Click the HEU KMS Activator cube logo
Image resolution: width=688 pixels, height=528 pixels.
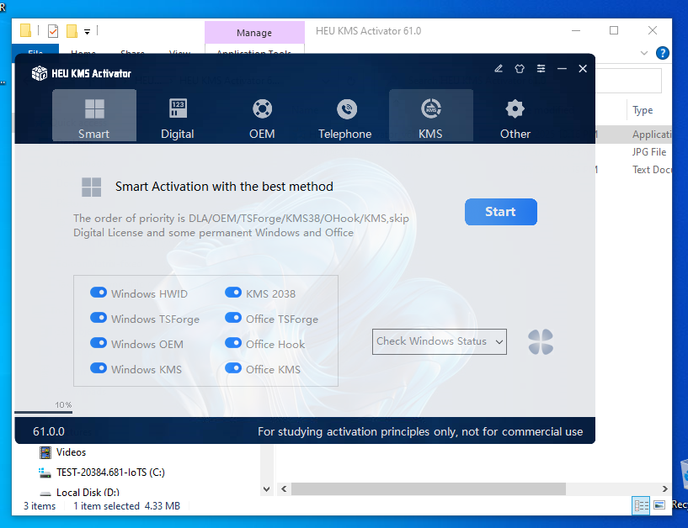(40, 73)
